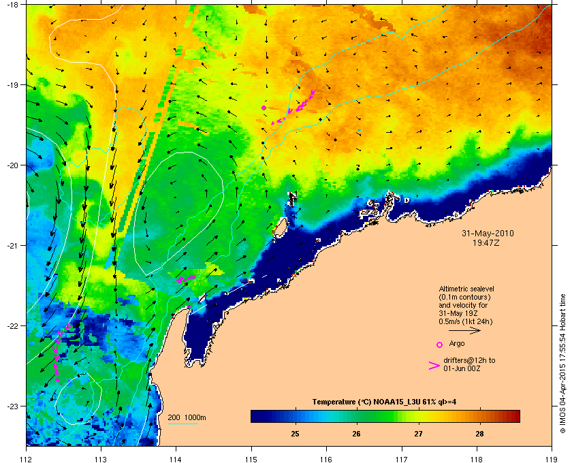Click the 'drifters@12h to' legend label
The width and height of the screenshot is (572, 463).
click(469, 360)
